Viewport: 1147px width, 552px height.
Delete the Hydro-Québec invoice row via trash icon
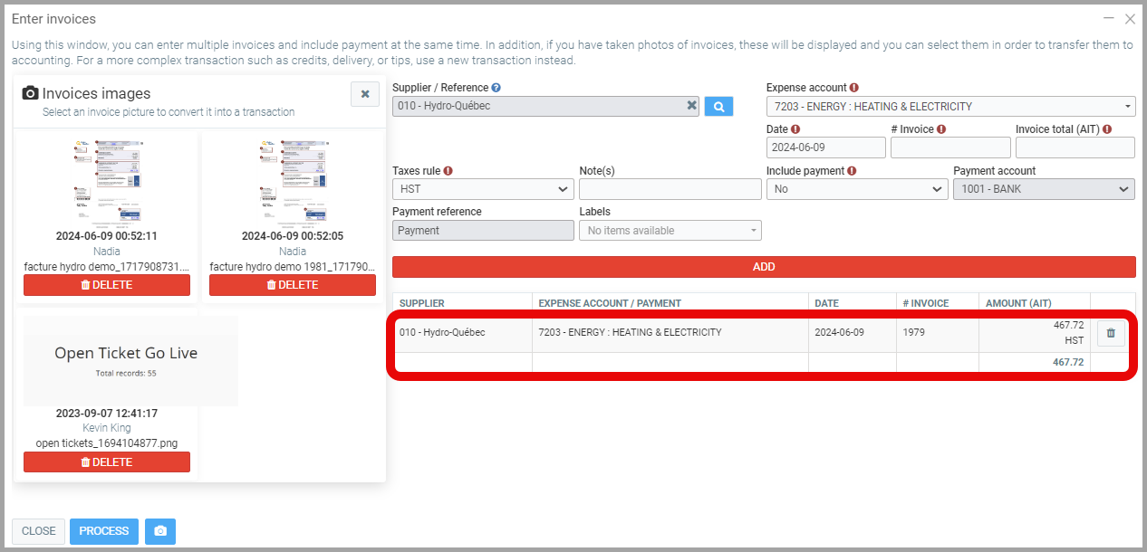pyautogui.click(x=1112, y=334)
